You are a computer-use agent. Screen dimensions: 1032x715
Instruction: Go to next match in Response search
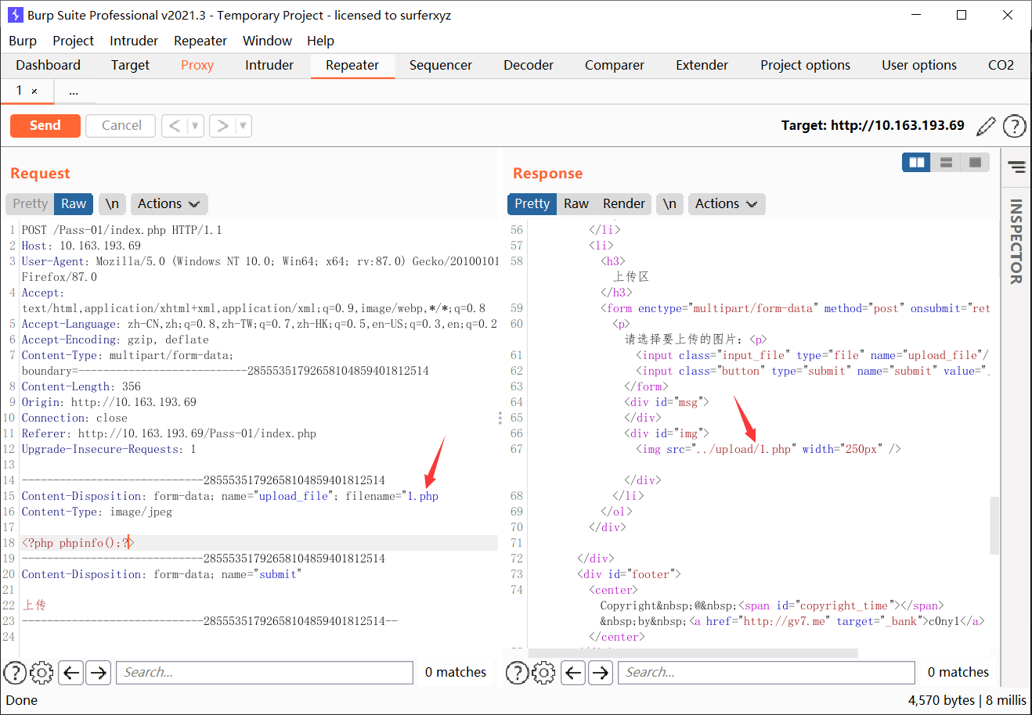(x=601, y=672)
